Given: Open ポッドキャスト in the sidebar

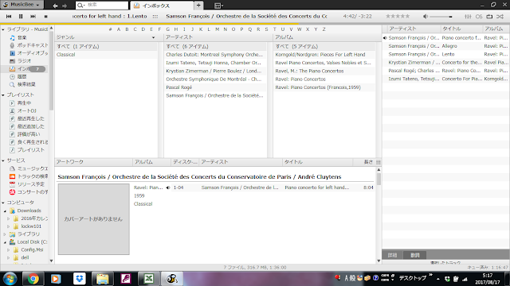Looking at the screenshot, I should [x=29, y=45].
